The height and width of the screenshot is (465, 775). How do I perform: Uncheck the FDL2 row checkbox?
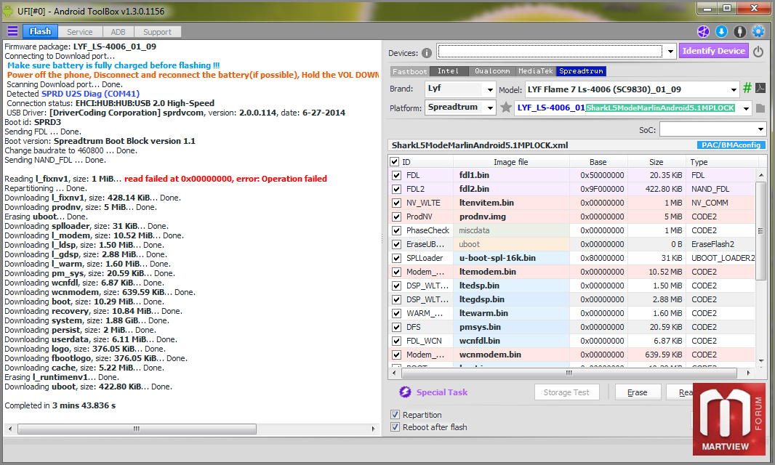click(396, 189)
